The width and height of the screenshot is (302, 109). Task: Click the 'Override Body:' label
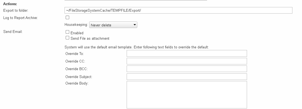(77, 83)
